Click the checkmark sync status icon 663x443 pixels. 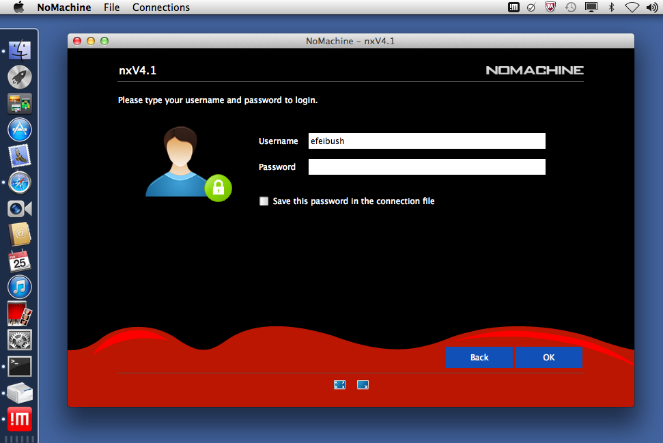531,8
